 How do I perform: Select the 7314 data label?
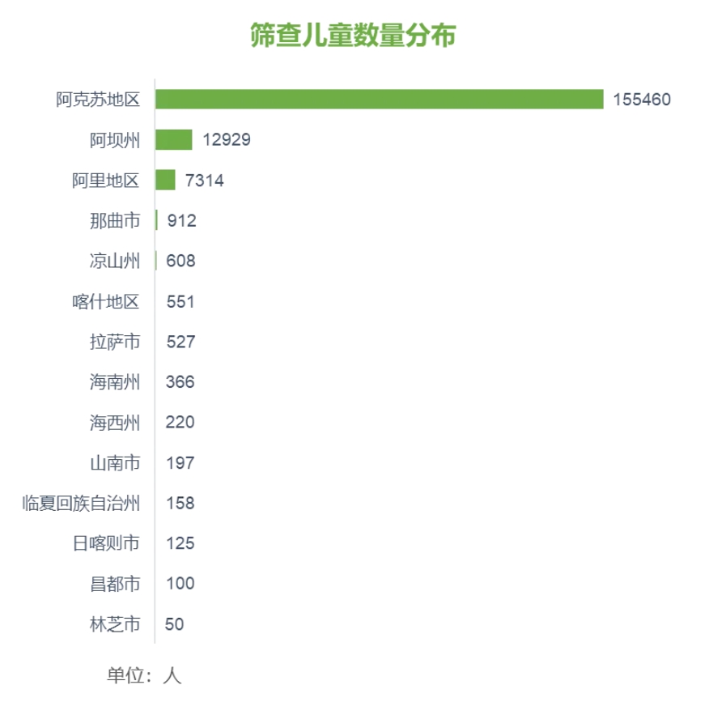[205, 181]
